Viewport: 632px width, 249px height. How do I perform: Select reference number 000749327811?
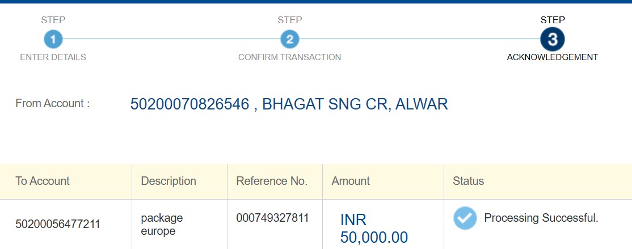[x=272, y=218]
